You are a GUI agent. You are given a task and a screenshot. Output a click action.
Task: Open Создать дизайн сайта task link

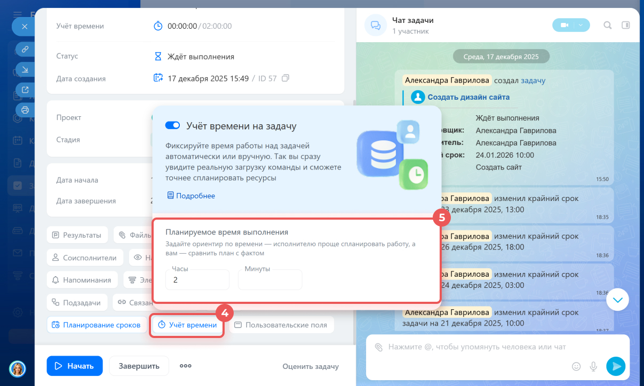click(x=468, y=97)
